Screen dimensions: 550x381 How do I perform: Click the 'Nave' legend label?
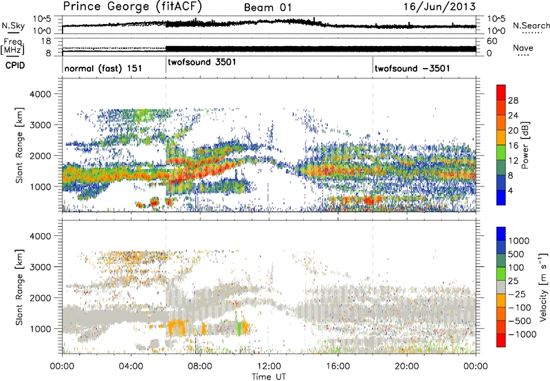click(523, 48)
